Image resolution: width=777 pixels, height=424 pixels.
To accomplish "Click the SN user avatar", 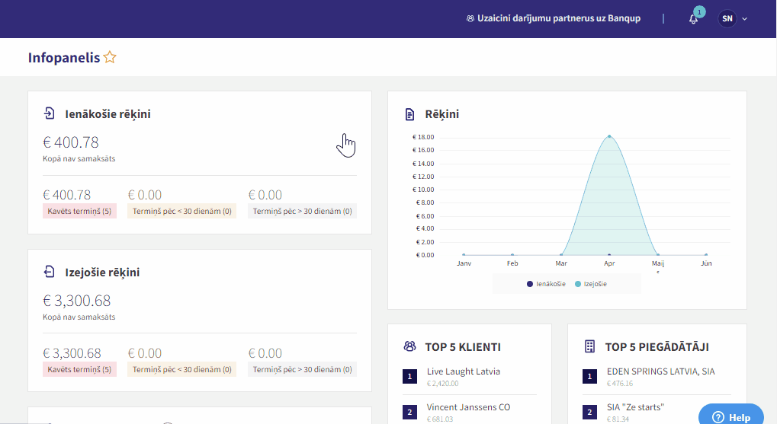I will [727, 19].
